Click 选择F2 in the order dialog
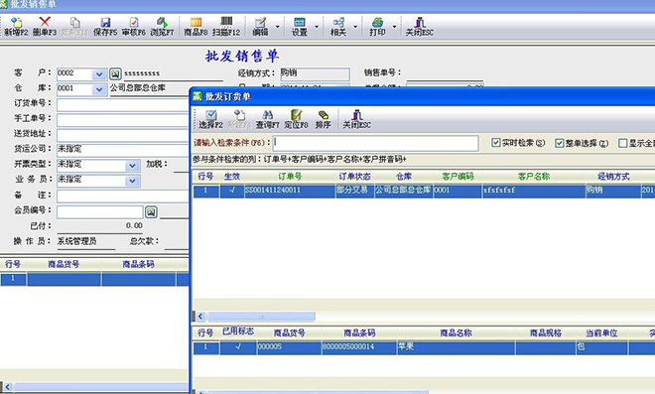The height and width of the screenshot is (394, 655). point(211,119)
